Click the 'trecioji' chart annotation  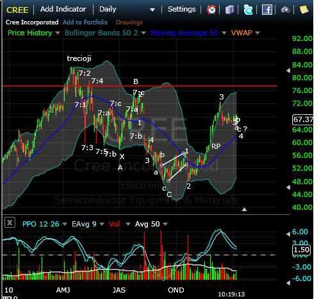point(79,58)
